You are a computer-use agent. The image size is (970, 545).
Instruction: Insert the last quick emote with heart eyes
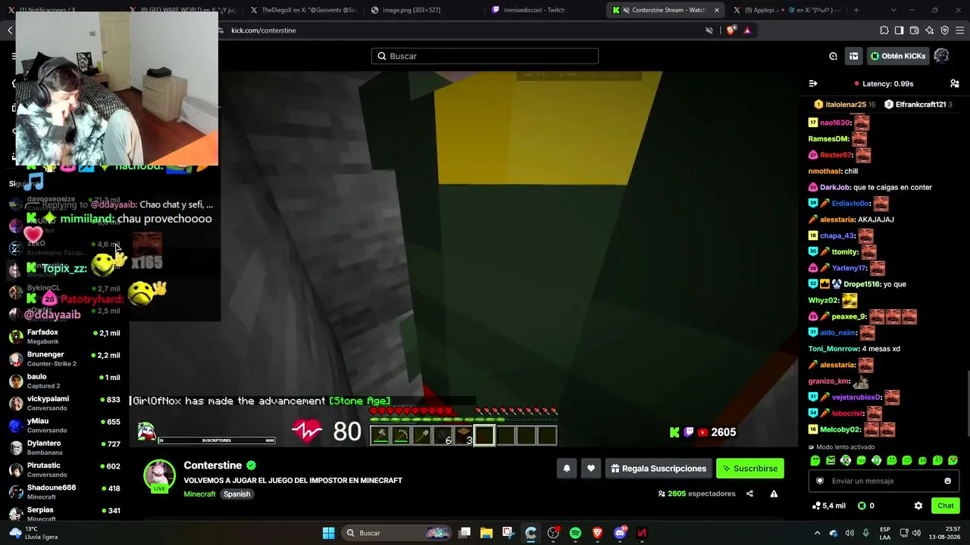click(x=953, y=460)
